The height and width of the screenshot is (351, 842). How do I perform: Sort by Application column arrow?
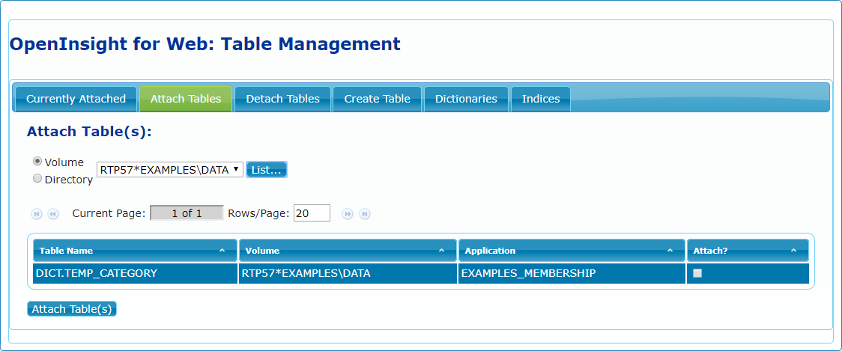click(x=670, y=251)
